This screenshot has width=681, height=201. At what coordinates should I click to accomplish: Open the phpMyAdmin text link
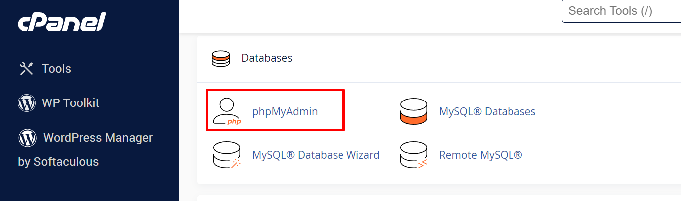(285, 111)
